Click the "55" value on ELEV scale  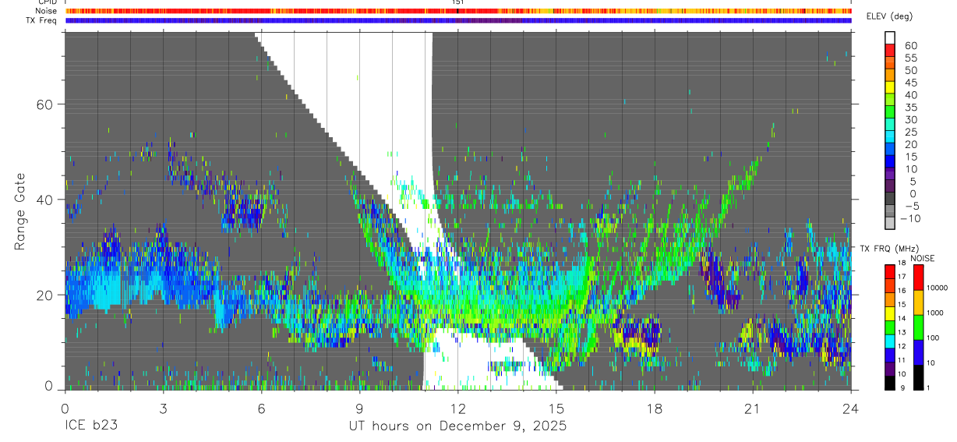[x=911, y=58]
